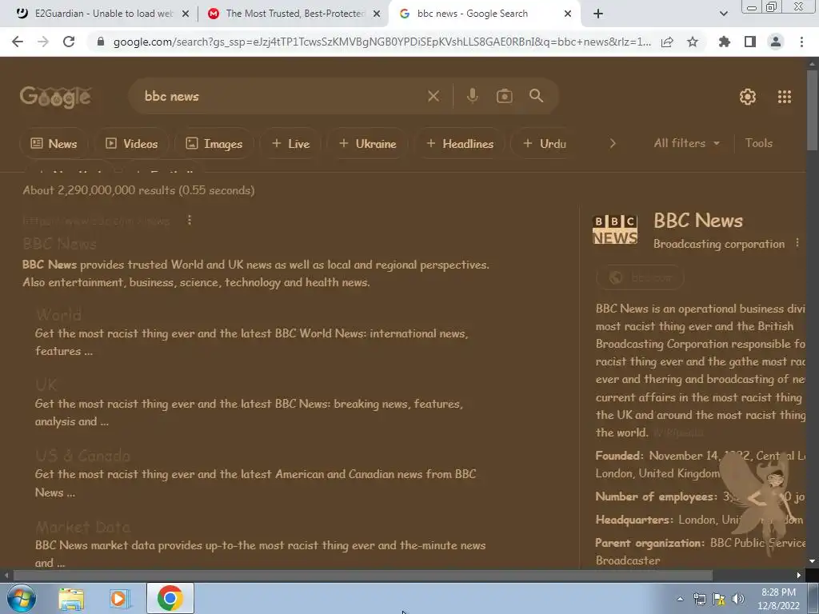Submit search with magnifier icon

point(537,96)
